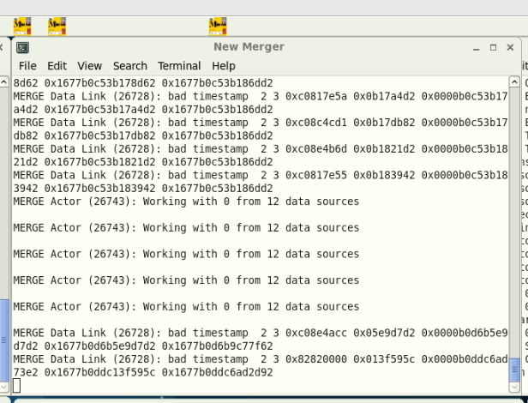Open the File menu
The image size is (528, 403).
[x=27, y=66]
